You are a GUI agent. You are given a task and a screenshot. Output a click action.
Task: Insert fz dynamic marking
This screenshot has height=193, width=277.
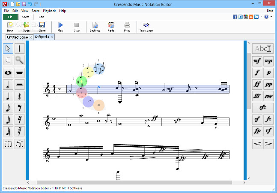pos(268,119)
